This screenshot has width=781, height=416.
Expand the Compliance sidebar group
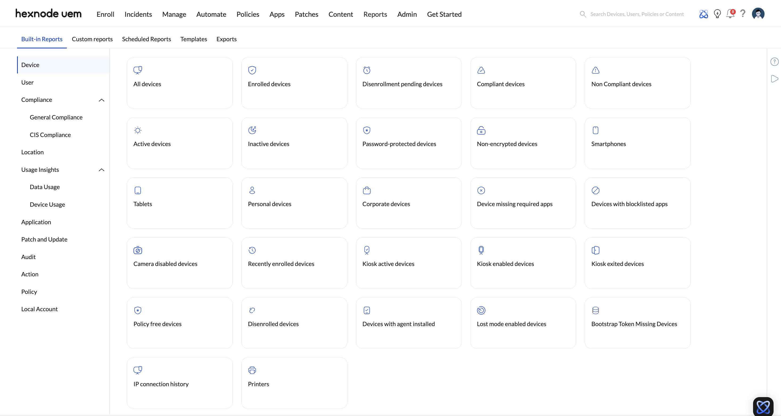point(37,100)
